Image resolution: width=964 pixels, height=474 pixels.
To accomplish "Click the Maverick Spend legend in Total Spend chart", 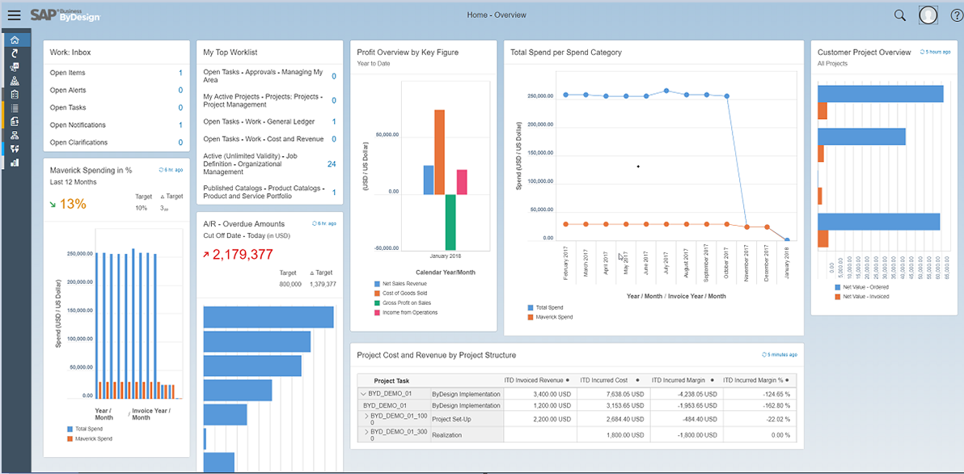I will (531, 317).
